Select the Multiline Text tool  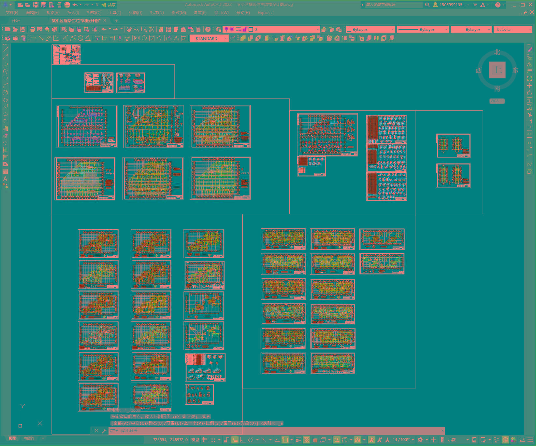pos(5,179)
